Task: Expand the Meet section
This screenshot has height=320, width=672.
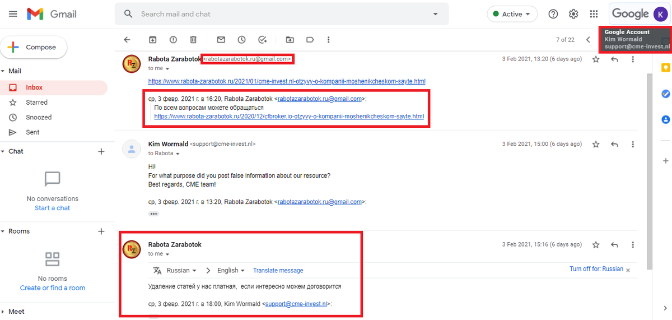Action: pos(3,312)
